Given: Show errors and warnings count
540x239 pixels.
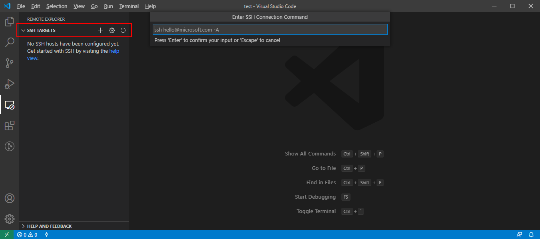Looking at the screenshot, I should click(27, 235).
